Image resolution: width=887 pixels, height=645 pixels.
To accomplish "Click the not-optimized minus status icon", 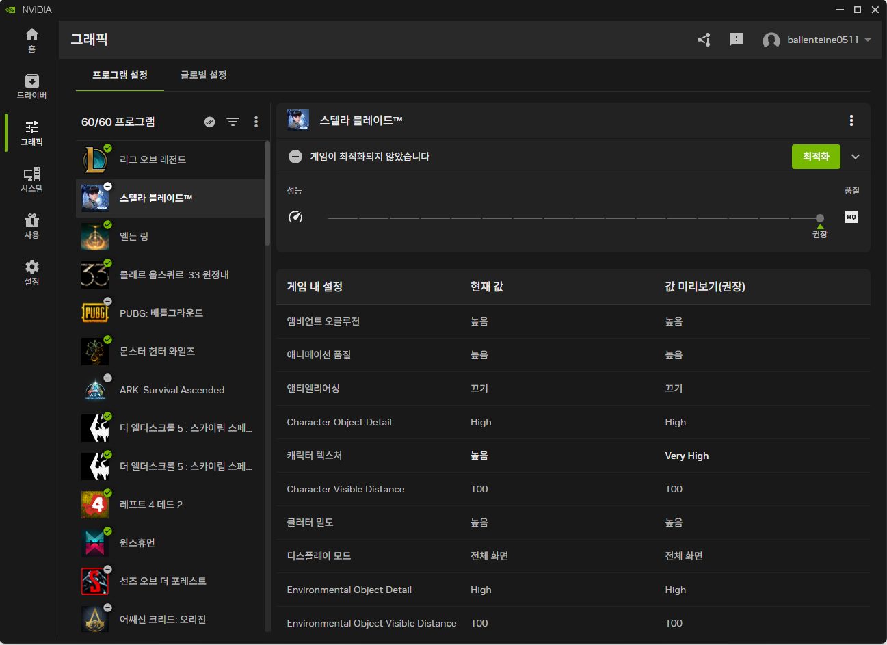I will click(x=295, y=157).
